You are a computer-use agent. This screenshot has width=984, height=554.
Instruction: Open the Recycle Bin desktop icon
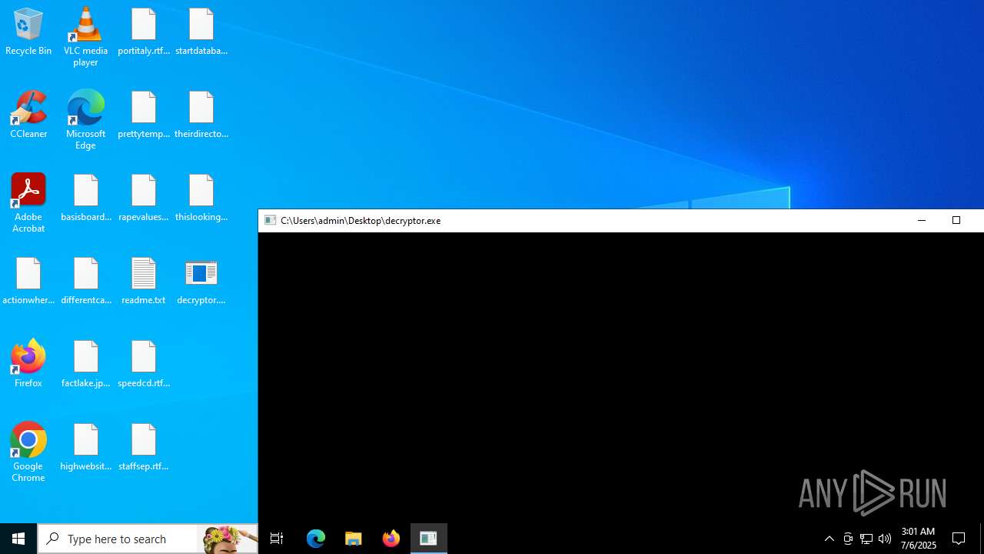28,32
